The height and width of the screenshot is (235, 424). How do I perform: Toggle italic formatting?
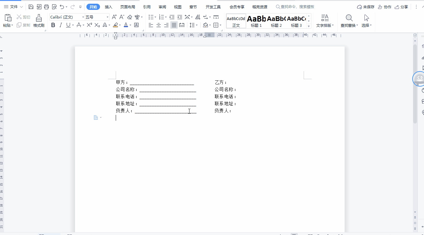[60, 25]
